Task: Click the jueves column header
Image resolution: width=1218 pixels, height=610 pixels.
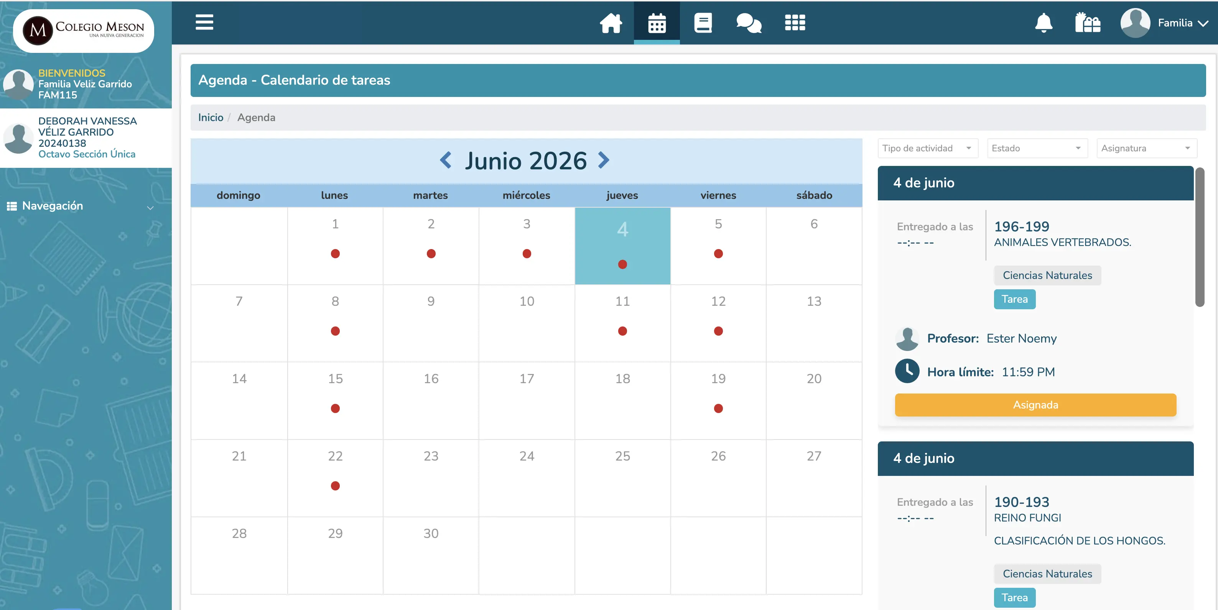Action: tap(622, 195)
